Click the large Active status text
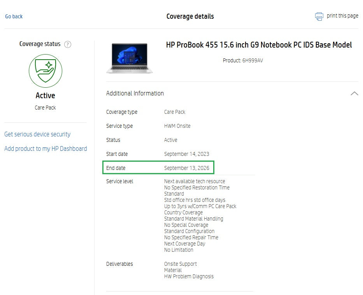363x295 pixels. [46, 95]
